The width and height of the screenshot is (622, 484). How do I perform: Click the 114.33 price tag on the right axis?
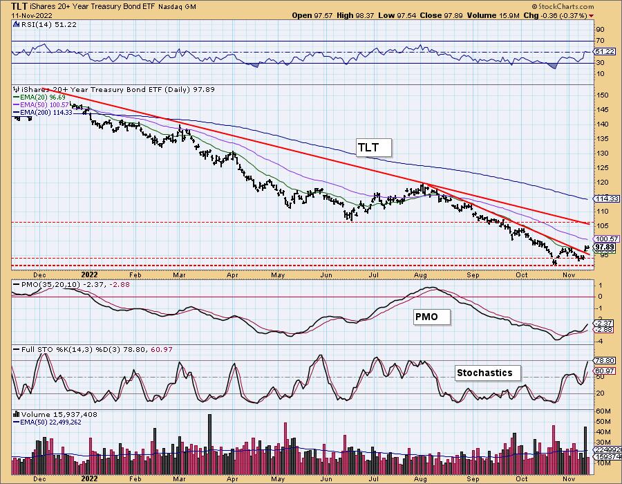(x=605, y=198)
